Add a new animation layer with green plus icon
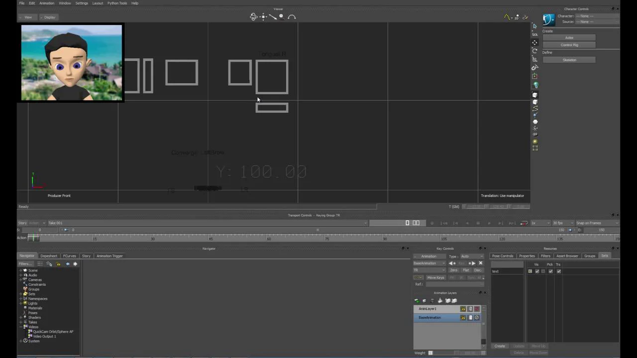Image resolution: width=637 pixels, height=358 pixels. click(417, 300)
